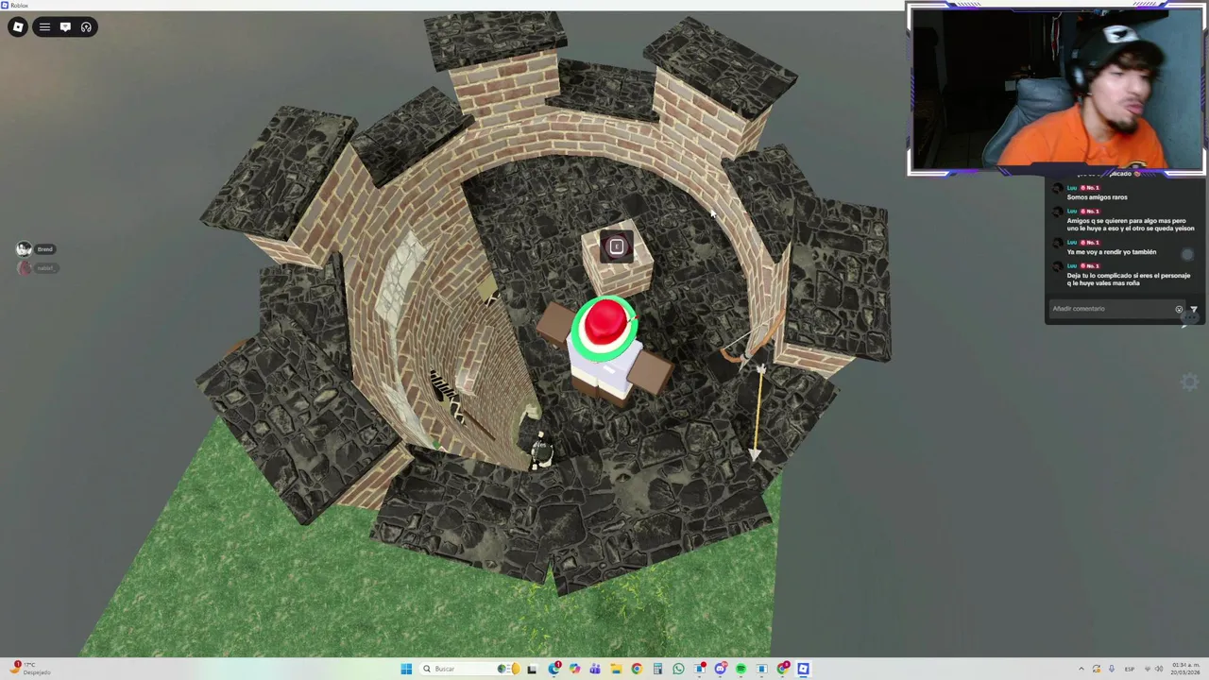Screen dimensions: 1209x680
Task: Click the headset voice icon in top bar
Action: [x=86, y=26]
